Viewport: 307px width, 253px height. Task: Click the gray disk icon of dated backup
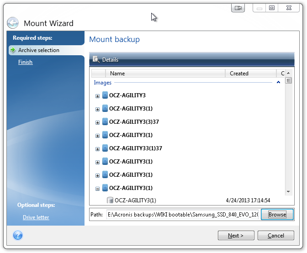pyautogui.click(x=110, y=200)
